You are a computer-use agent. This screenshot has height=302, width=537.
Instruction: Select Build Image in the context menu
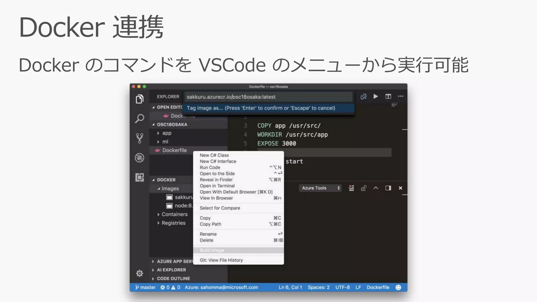click(212, 250)
